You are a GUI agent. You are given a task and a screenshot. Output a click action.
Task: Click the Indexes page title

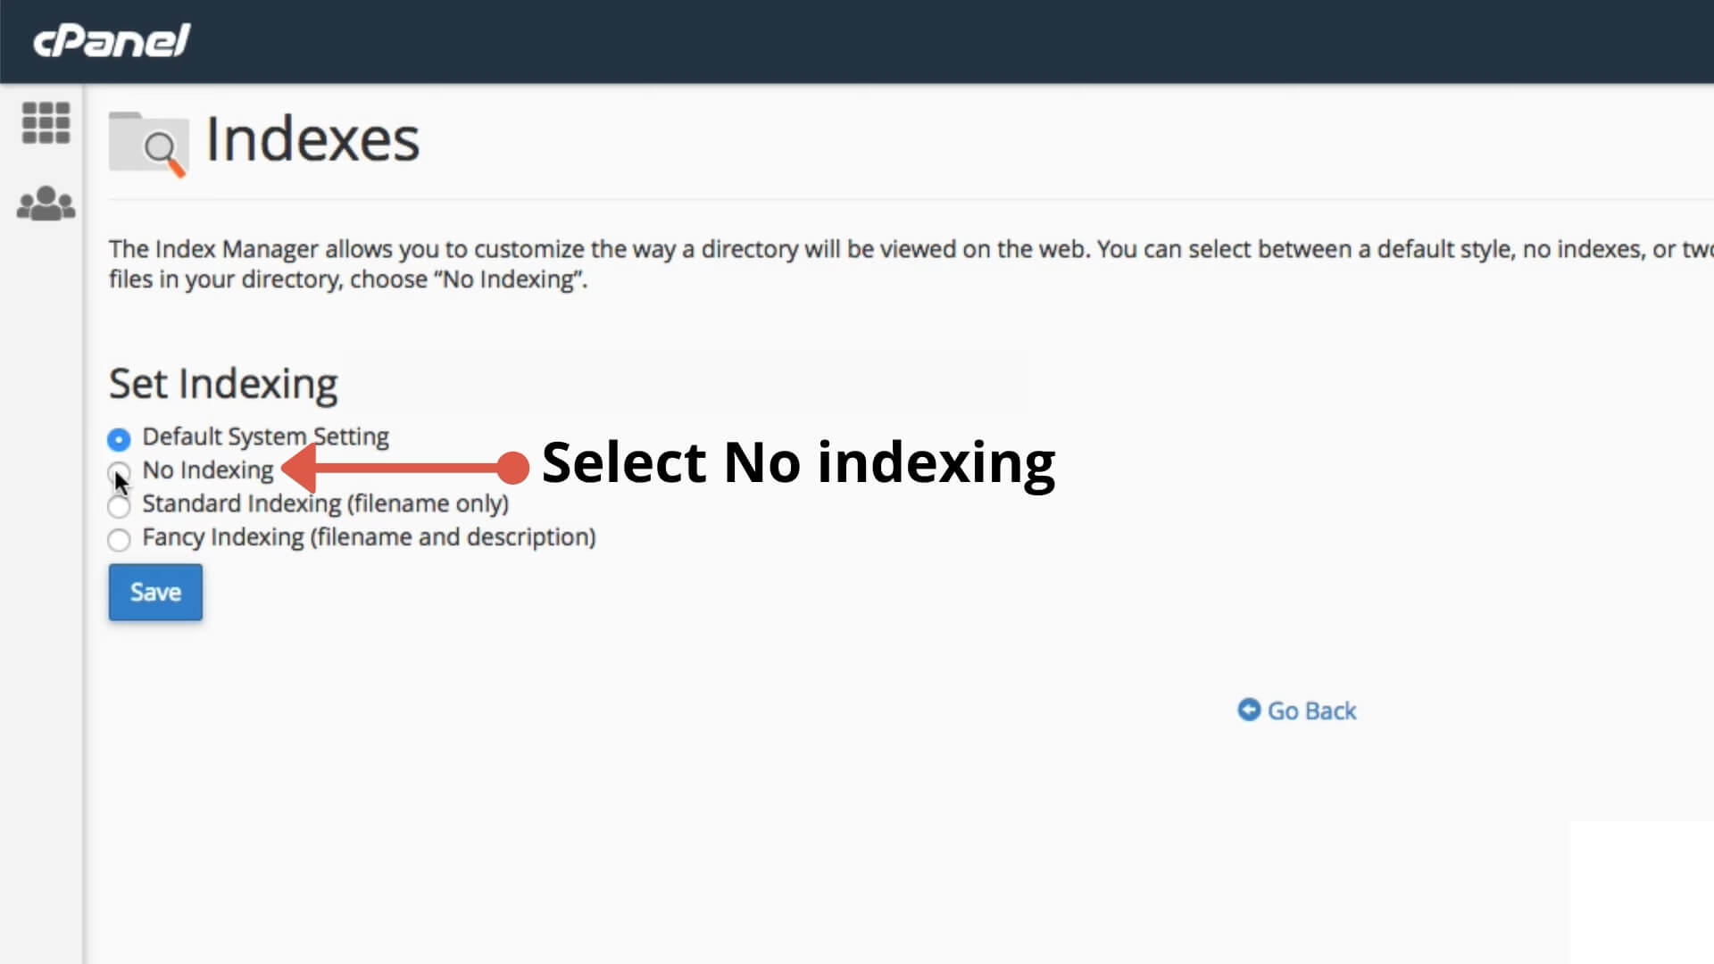tap(313, 139)
